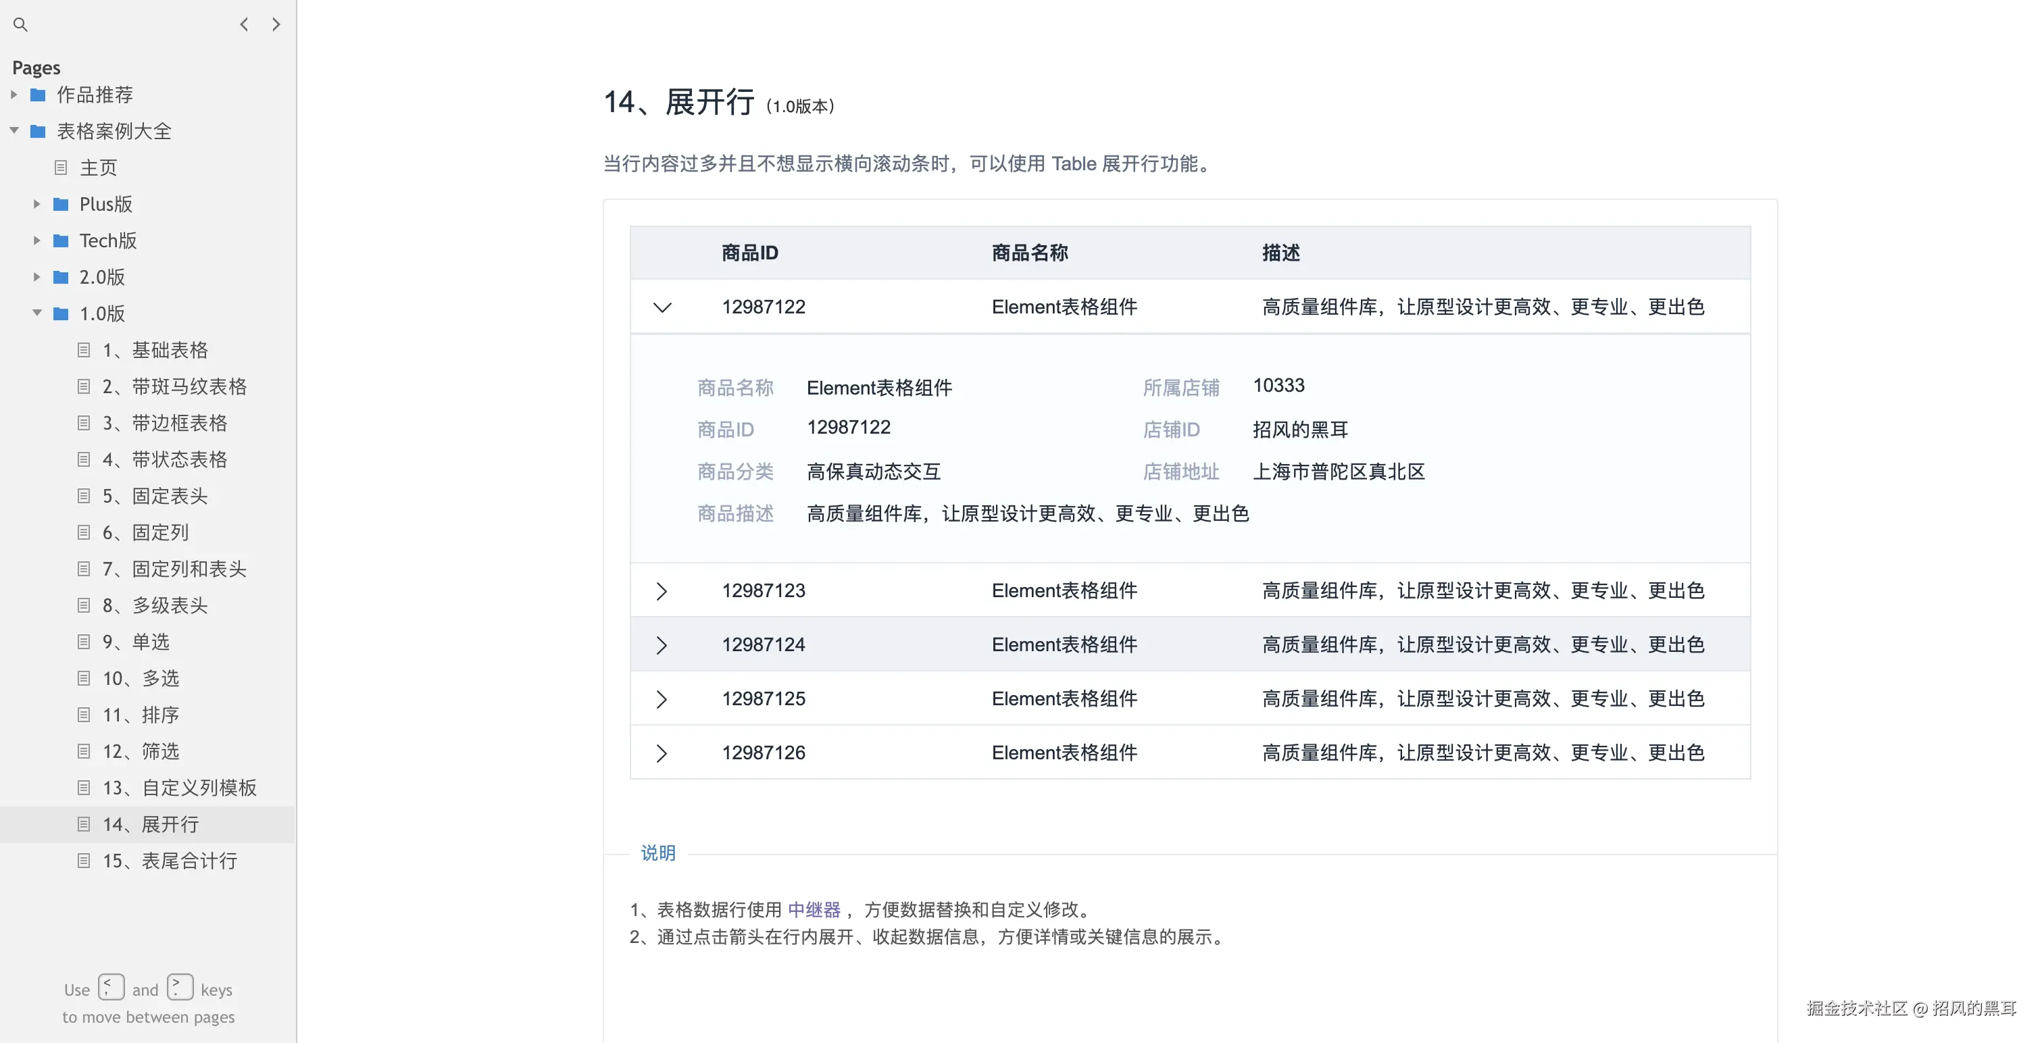Open the 中继器 hyperlink

coord(814,909)
